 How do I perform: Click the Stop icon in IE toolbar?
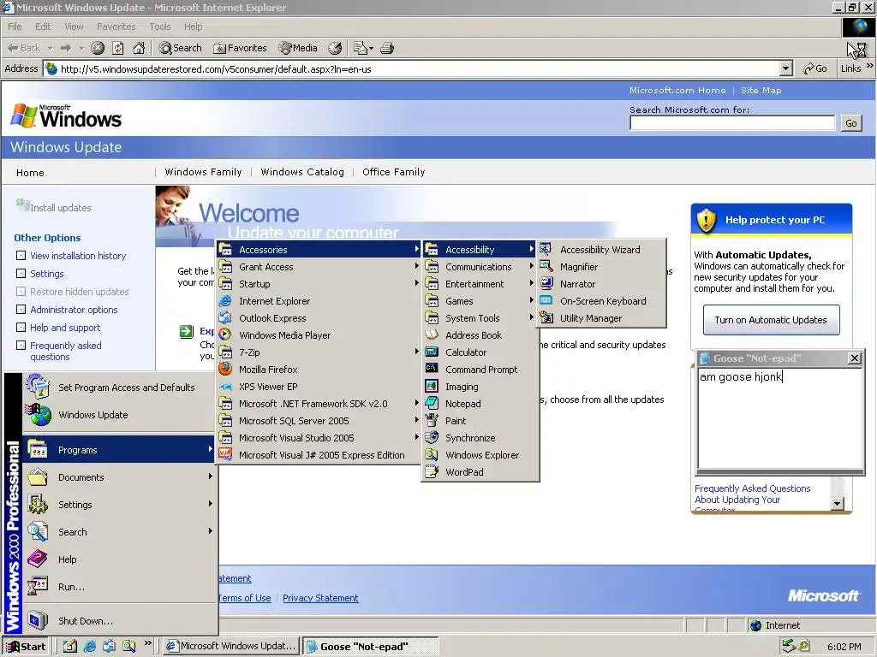point(98,48)
